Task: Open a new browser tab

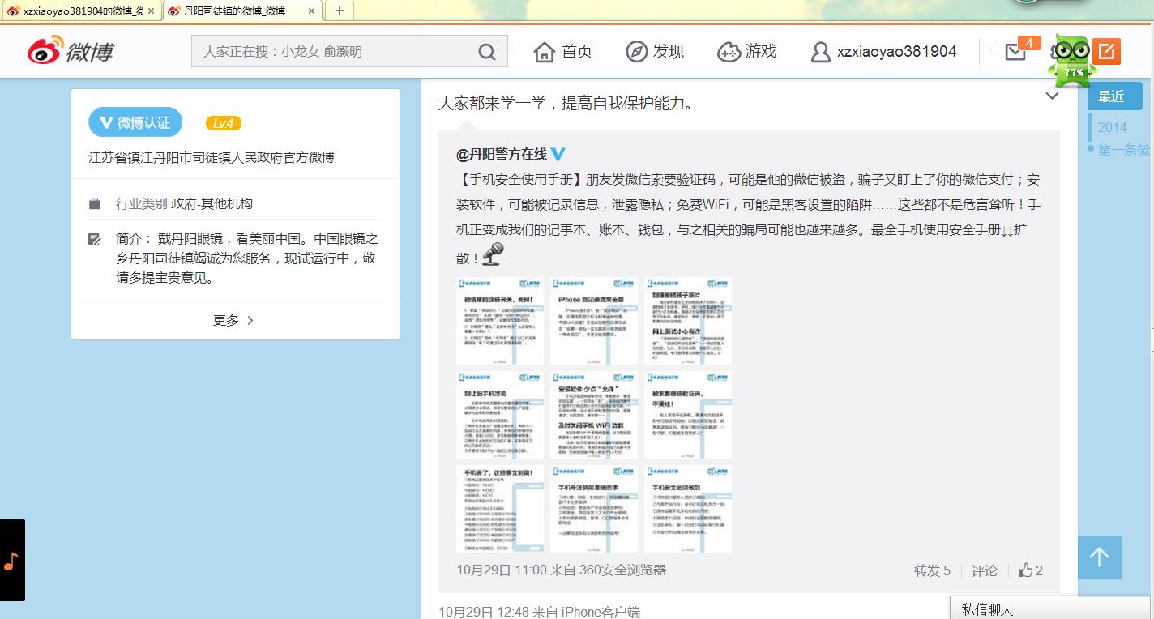Action: pos(339,11)
